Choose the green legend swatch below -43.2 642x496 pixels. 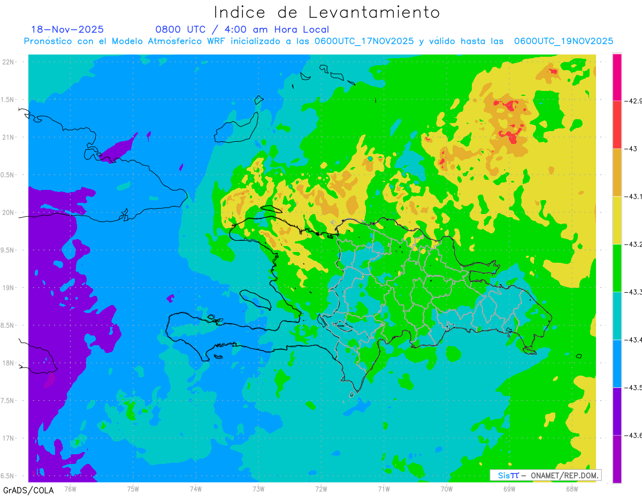(x=617, y=268)
